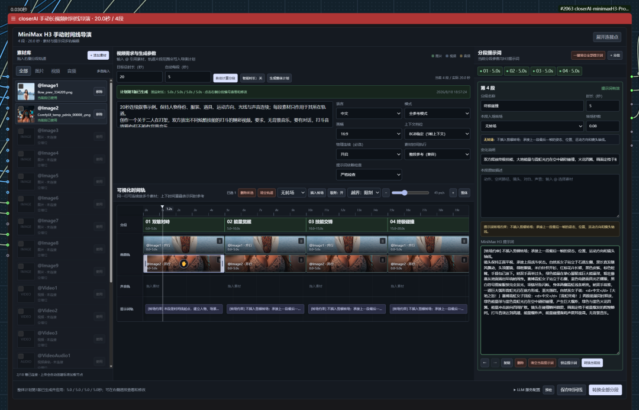Open the material time execution dropdown 整段参考
The width and height of the screenshot is (639, 410).
437,154
